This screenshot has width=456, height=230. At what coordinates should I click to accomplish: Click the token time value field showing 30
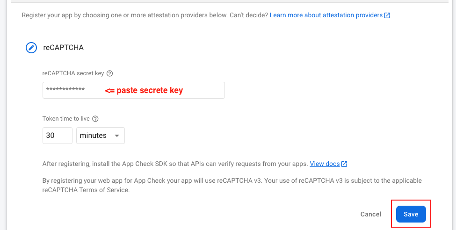[x=57, y=136]
